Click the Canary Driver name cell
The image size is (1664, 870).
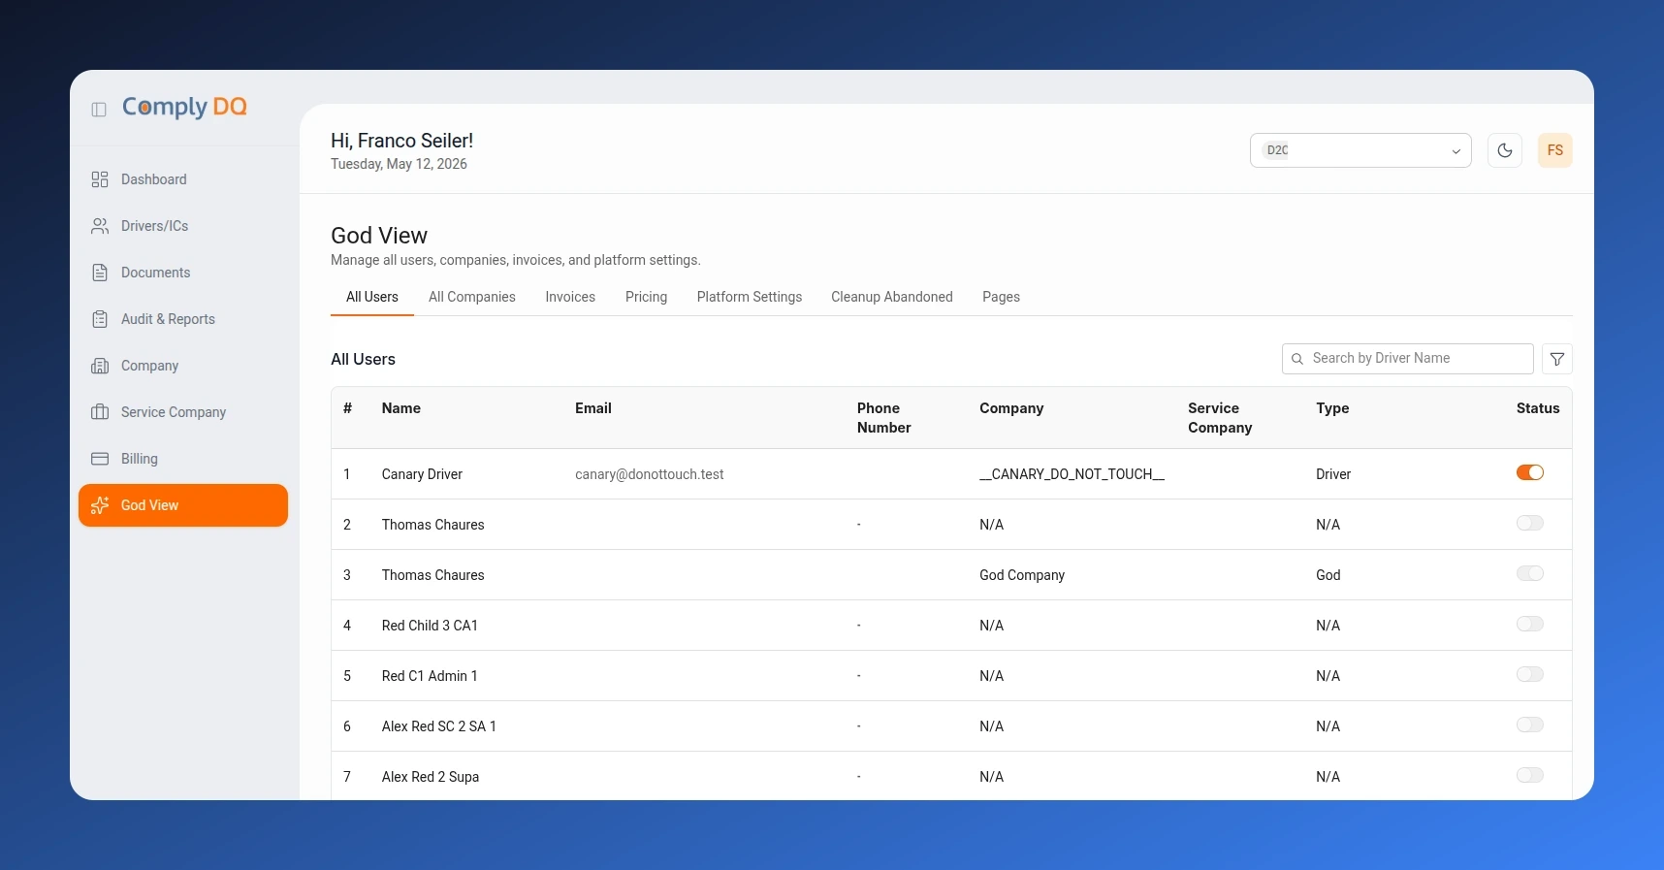[x=422, y=474]
